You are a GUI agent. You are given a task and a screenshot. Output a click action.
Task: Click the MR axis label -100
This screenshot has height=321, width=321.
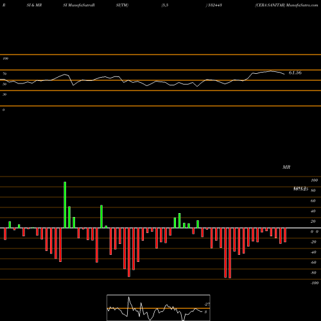point(315,283)
